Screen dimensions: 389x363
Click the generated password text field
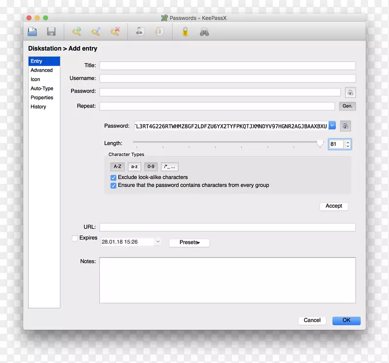231,126
